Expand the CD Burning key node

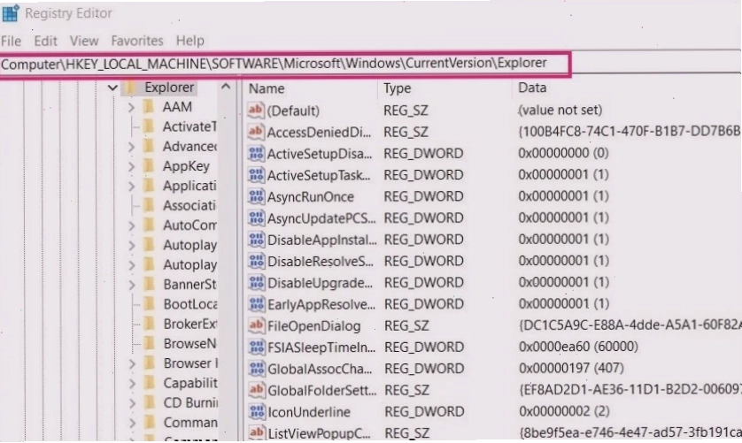(131, 403)
